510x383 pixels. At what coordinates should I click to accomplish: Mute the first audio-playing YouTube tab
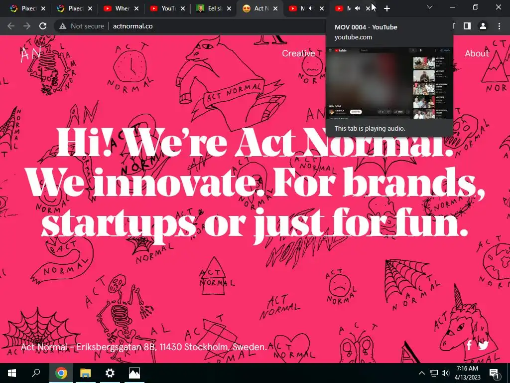[311, 8]
